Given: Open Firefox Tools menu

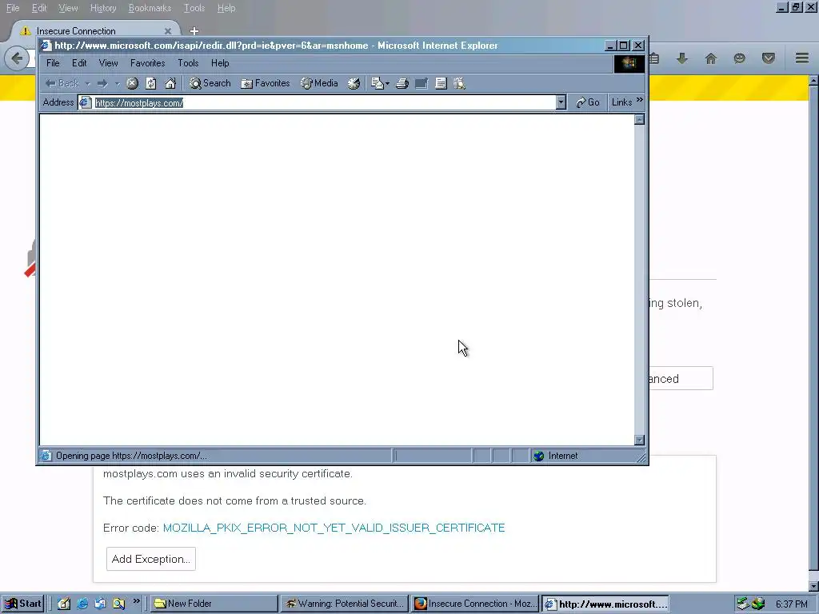Looking at the screenshot, I should 194,8.
